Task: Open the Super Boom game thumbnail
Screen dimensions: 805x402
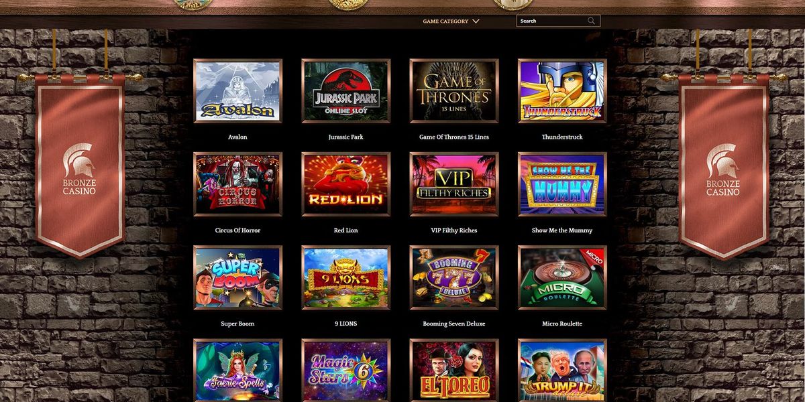Action: (237, 277)
